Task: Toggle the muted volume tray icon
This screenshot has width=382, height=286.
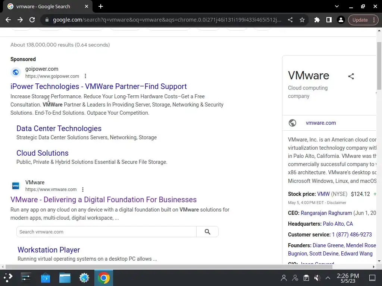Action: click(317, 278)
